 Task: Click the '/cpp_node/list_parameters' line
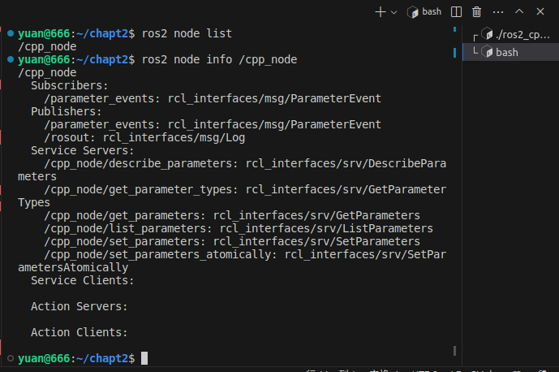pos(239,228)
